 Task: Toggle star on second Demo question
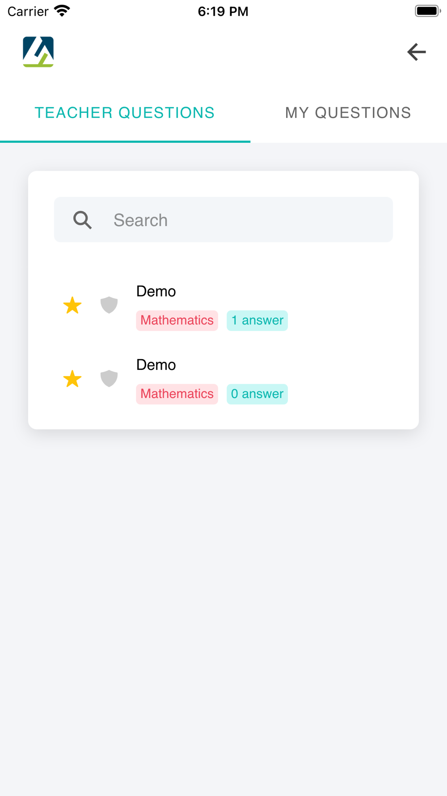pos(72,379)
